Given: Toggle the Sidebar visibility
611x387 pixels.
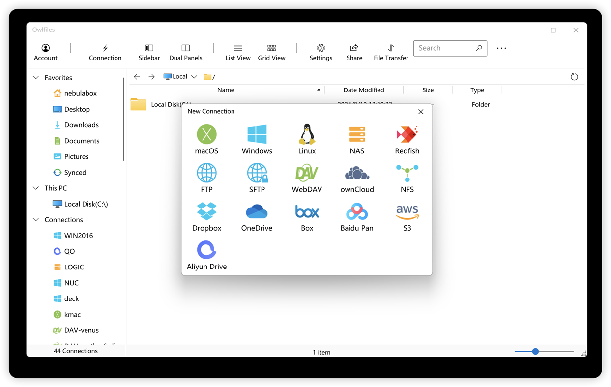Looking at the screenshot, I should [149, 52].
